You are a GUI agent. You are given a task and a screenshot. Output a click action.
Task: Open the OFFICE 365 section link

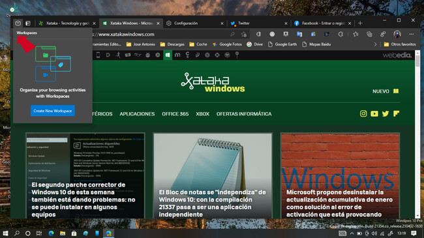coord(175,114)
